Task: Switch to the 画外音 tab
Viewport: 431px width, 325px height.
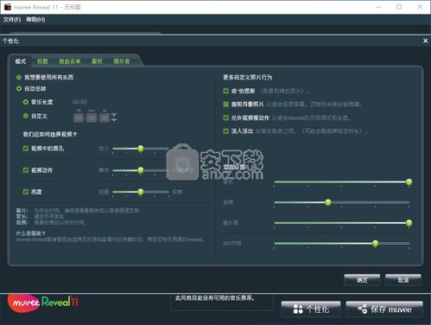Action: [122, 61]
